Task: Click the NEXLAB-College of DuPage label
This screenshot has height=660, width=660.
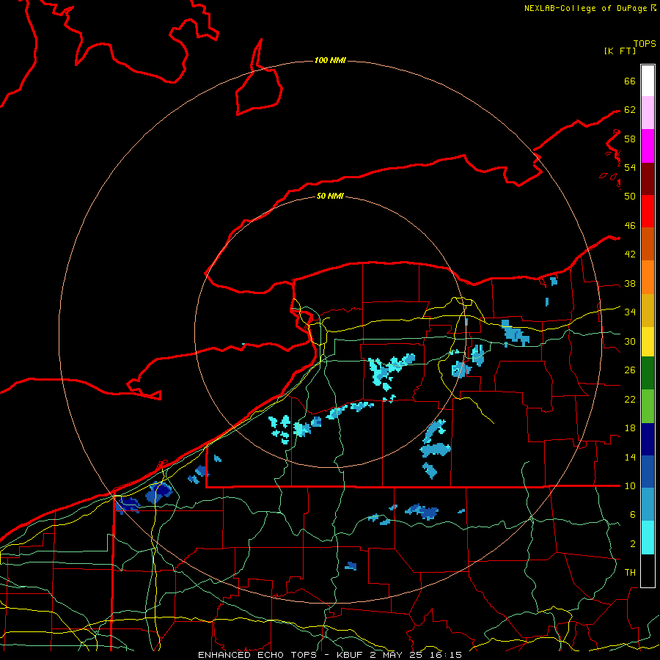Action: tap(587, 8)
